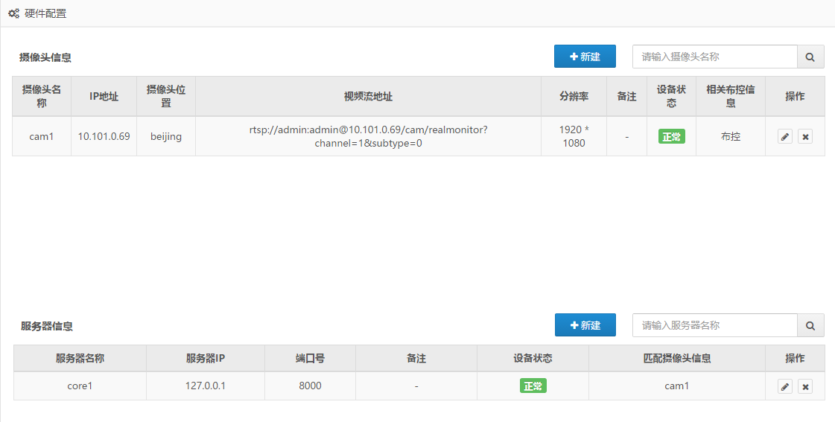
Task: Delete camera cam1 using the X icon
Action: pos(805,137)
